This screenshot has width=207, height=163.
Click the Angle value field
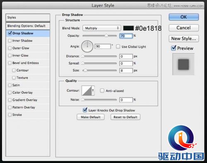coord(103,46)
